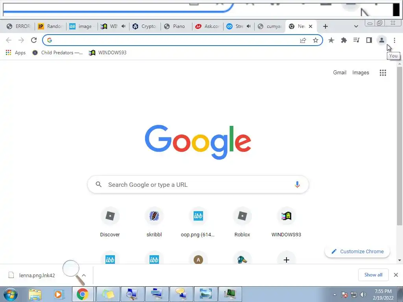Open Windows Media Player from taskbar
The width and height of the screenshot is (403, 302).
tap(58, 295)
